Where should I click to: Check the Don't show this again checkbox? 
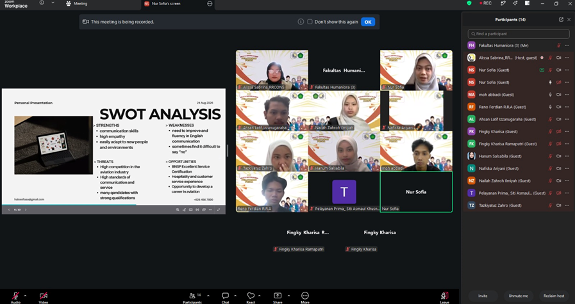(x=310, y=22)
